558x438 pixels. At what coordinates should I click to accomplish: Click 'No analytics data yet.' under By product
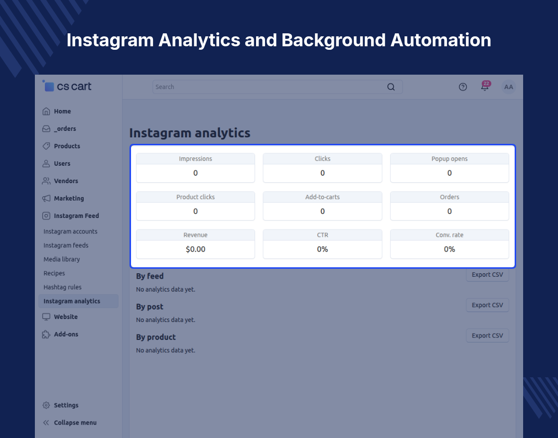(165, 350)
